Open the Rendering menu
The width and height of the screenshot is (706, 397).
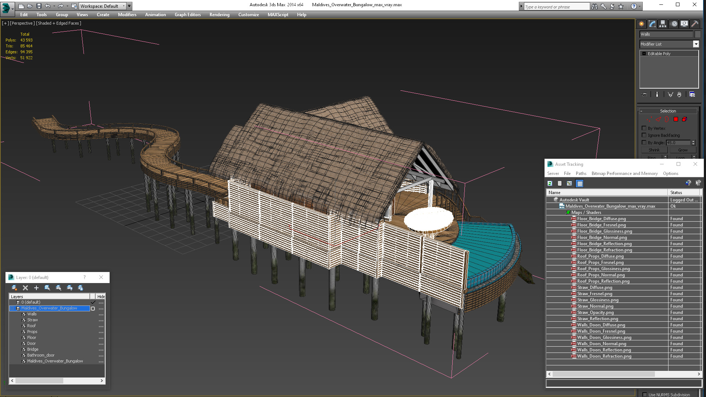pos(220,15)
